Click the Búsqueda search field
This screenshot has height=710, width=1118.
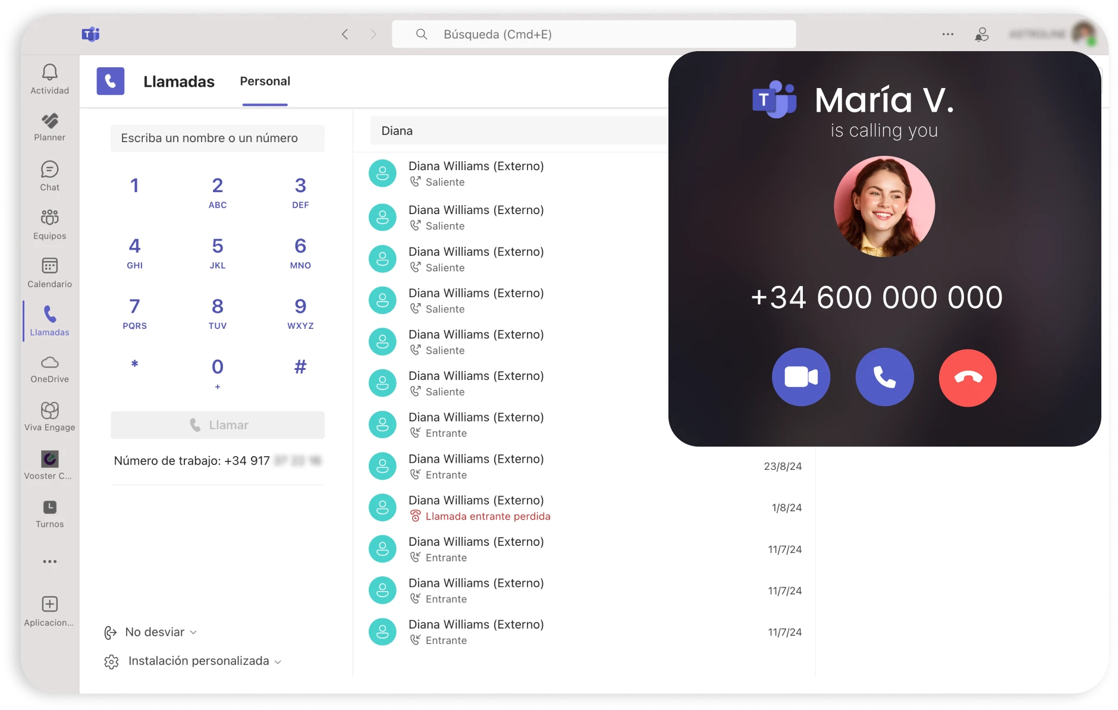pyautogui.click(x=593, y=34)
